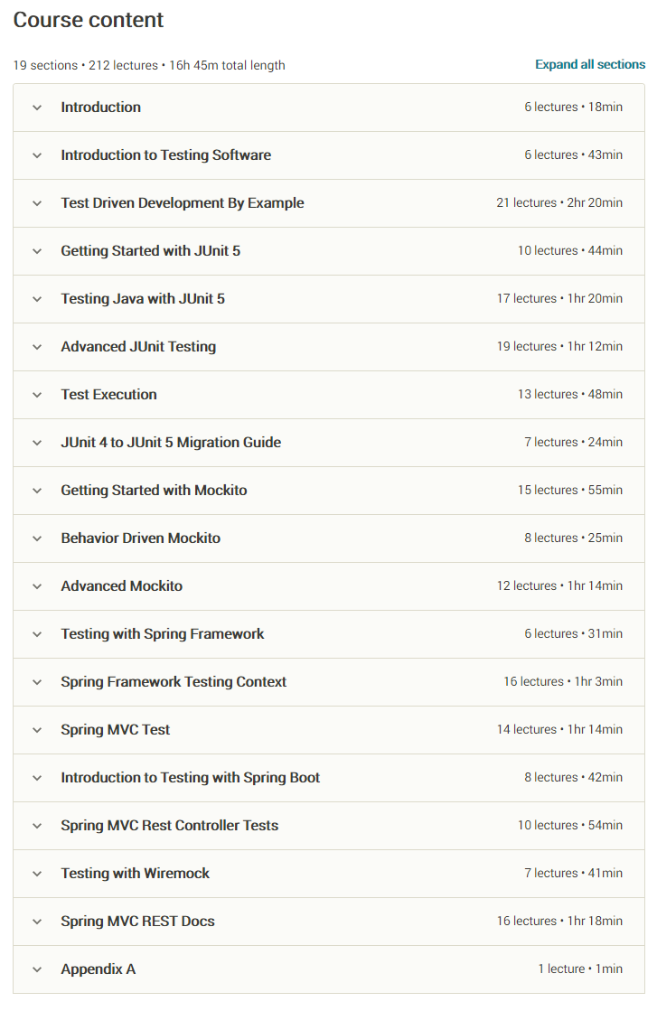Select the Spring MVC REST Docs heading
This screenshot has height=1011, width=657.
point(137,922)
